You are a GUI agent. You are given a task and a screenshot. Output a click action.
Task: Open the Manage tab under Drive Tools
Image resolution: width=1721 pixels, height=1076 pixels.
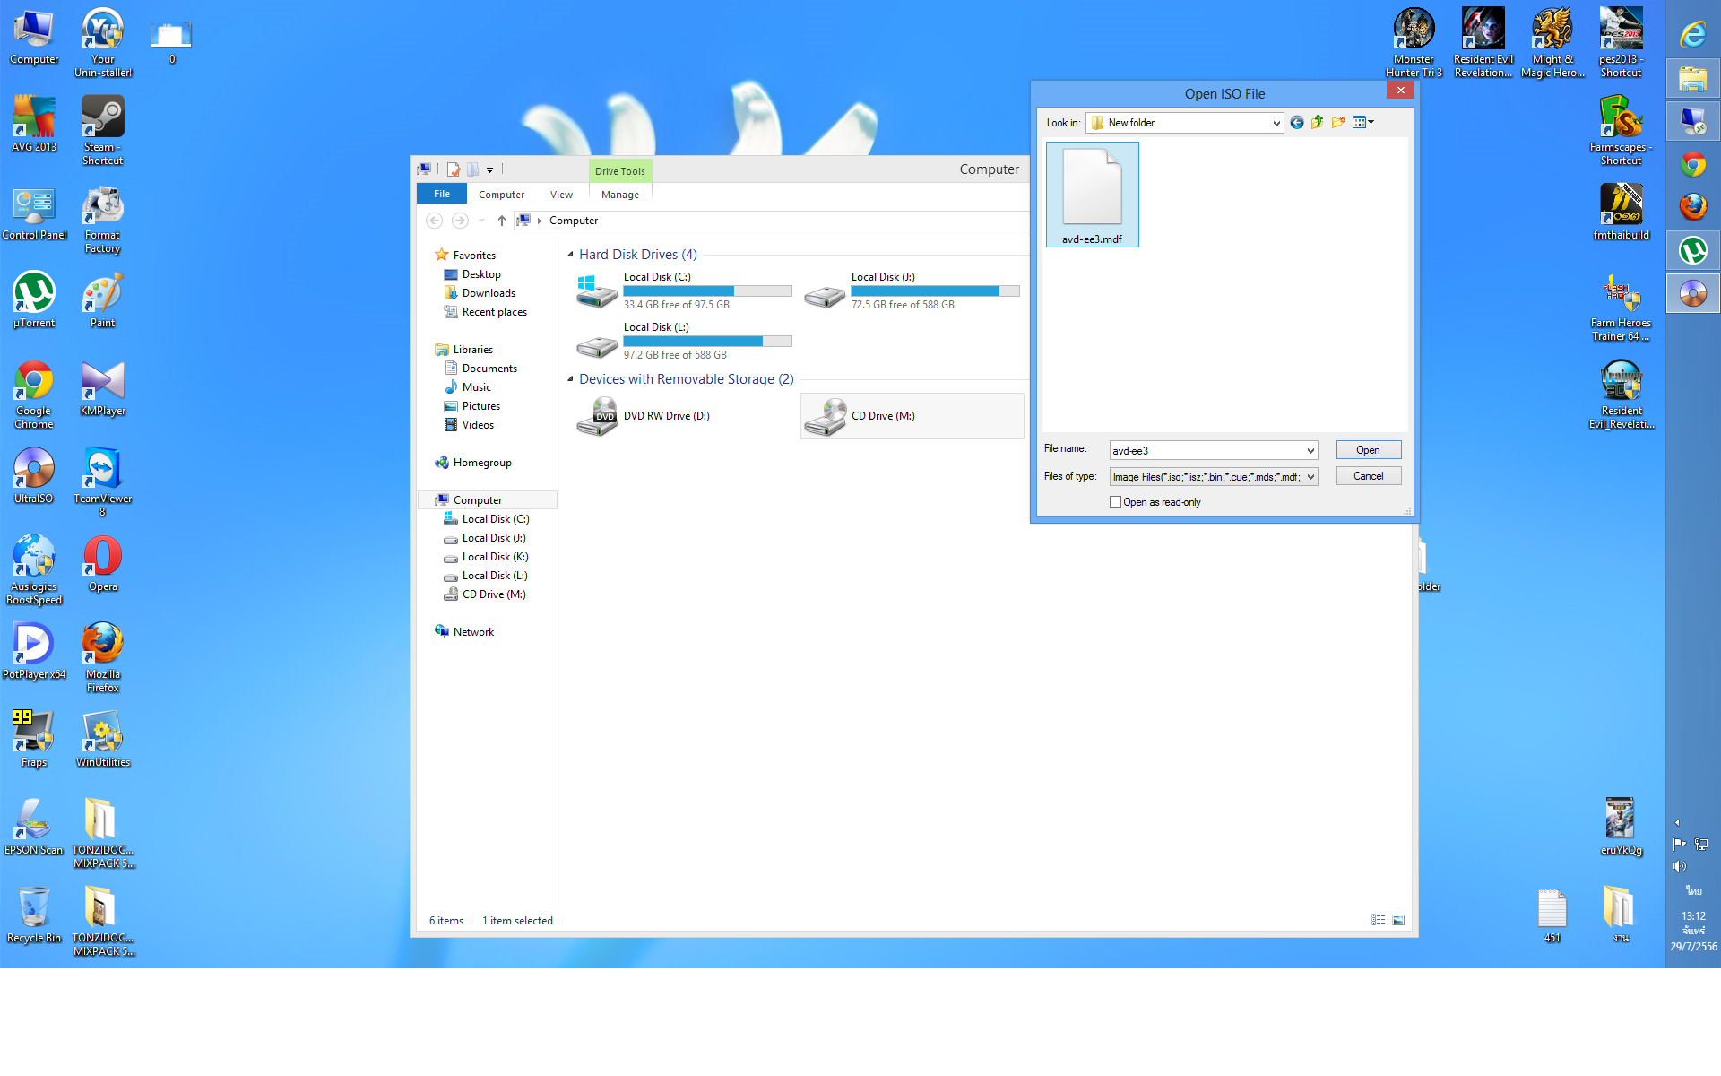pyautogui.click(x=619, y=195)
